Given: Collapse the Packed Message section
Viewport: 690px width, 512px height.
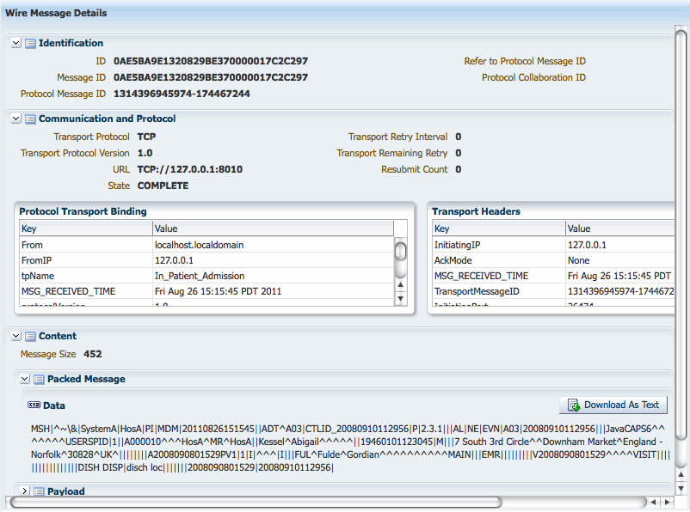Looking at the screenshot, I should coord(25,379).
